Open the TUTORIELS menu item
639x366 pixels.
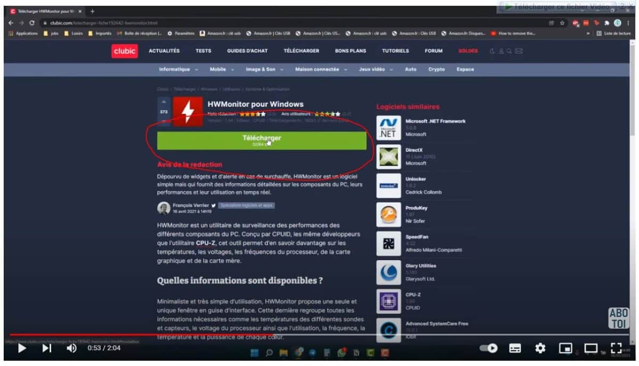click(395, 51)
